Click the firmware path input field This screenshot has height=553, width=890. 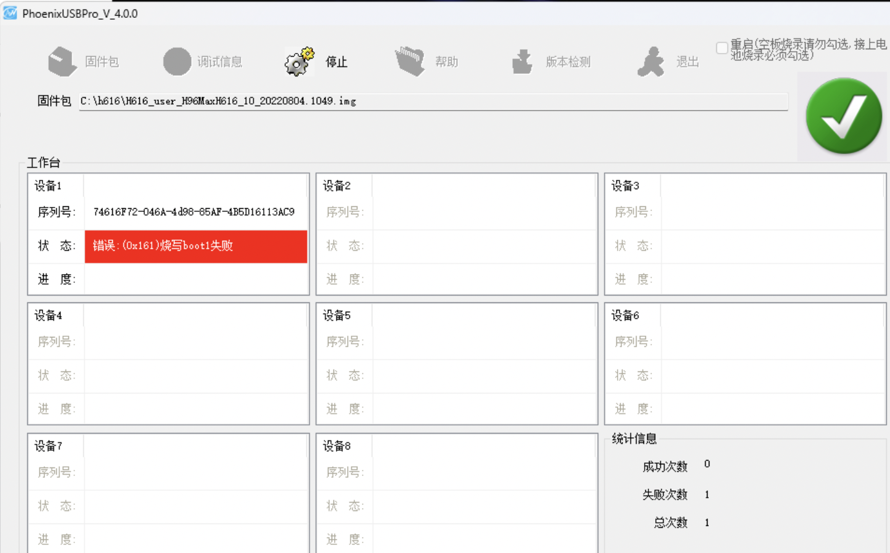pos(433,102)
